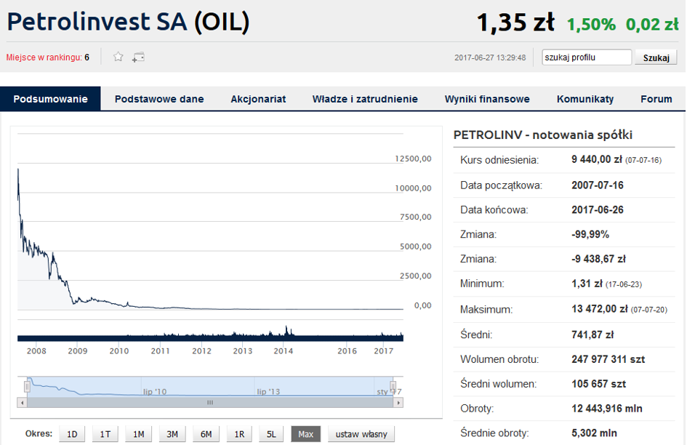Click the Średni wolumen value 105 657 szt
The height and width of the screenshot is (445, 687).
[x=598, y=384]
